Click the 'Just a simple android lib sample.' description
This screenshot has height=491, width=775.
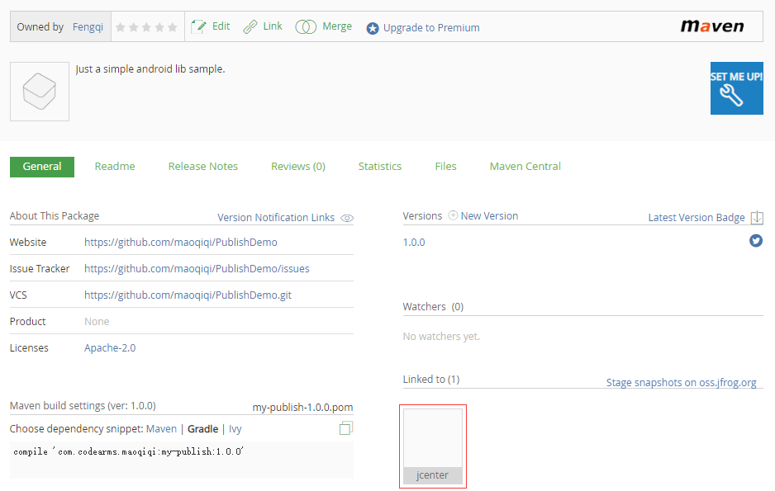150,69
